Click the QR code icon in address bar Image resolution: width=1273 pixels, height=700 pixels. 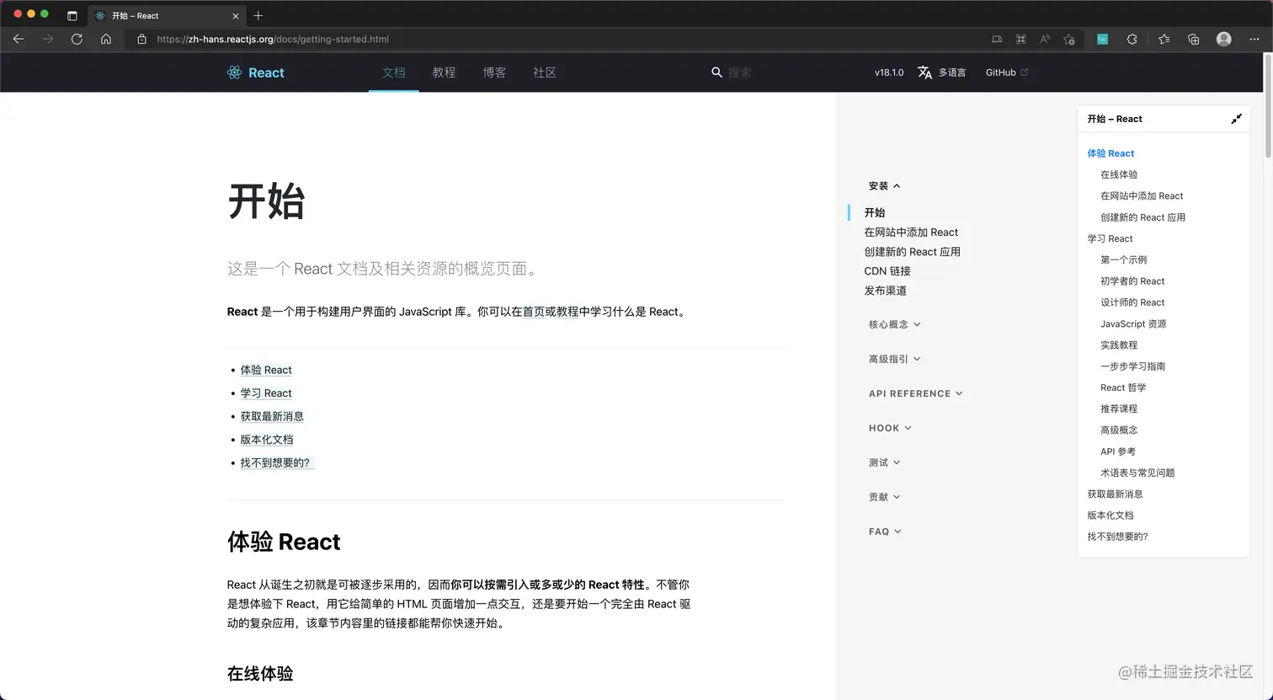(x=1021, y=39)
